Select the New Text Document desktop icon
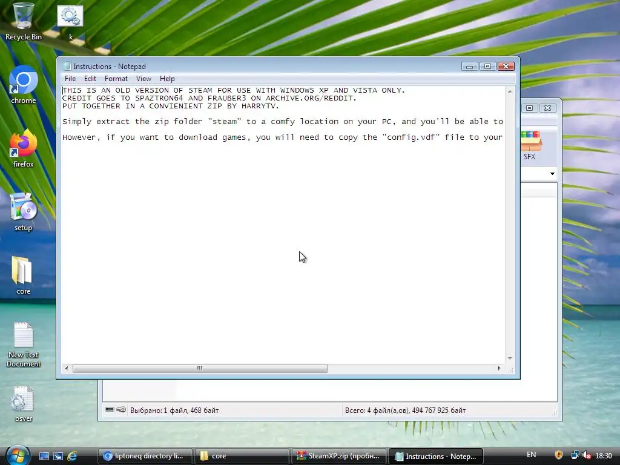This screenshot has width=620, height=465. coord(24,344)
